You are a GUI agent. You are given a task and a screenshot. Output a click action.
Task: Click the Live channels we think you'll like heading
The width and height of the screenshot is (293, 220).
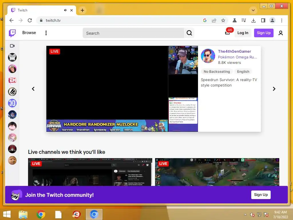(x=66, y=152)
